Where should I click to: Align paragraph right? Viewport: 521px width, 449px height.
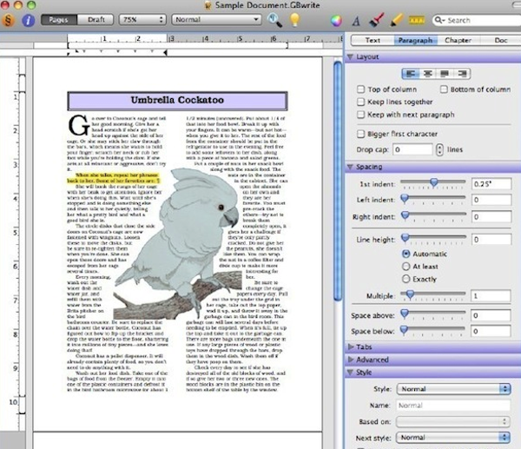coord(462,74)
